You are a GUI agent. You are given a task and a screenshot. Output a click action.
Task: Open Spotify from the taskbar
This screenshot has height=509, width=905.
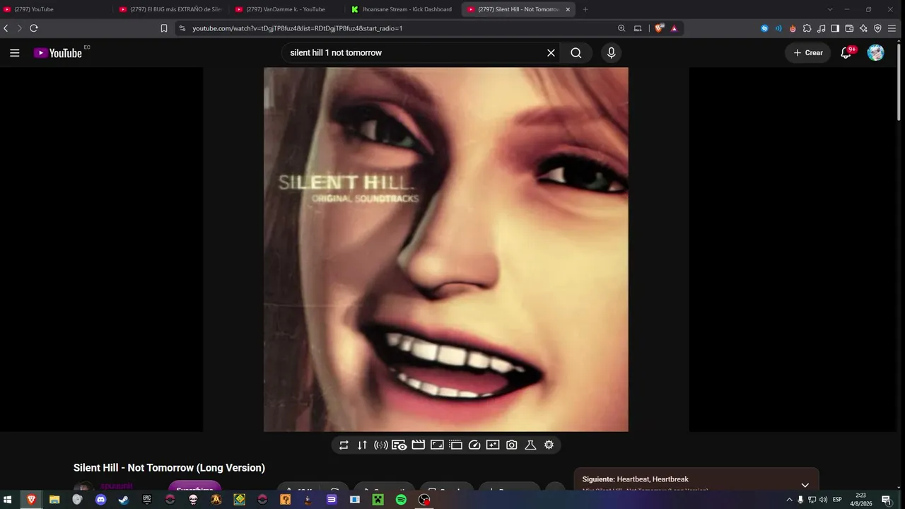click(x=401, y=500)
